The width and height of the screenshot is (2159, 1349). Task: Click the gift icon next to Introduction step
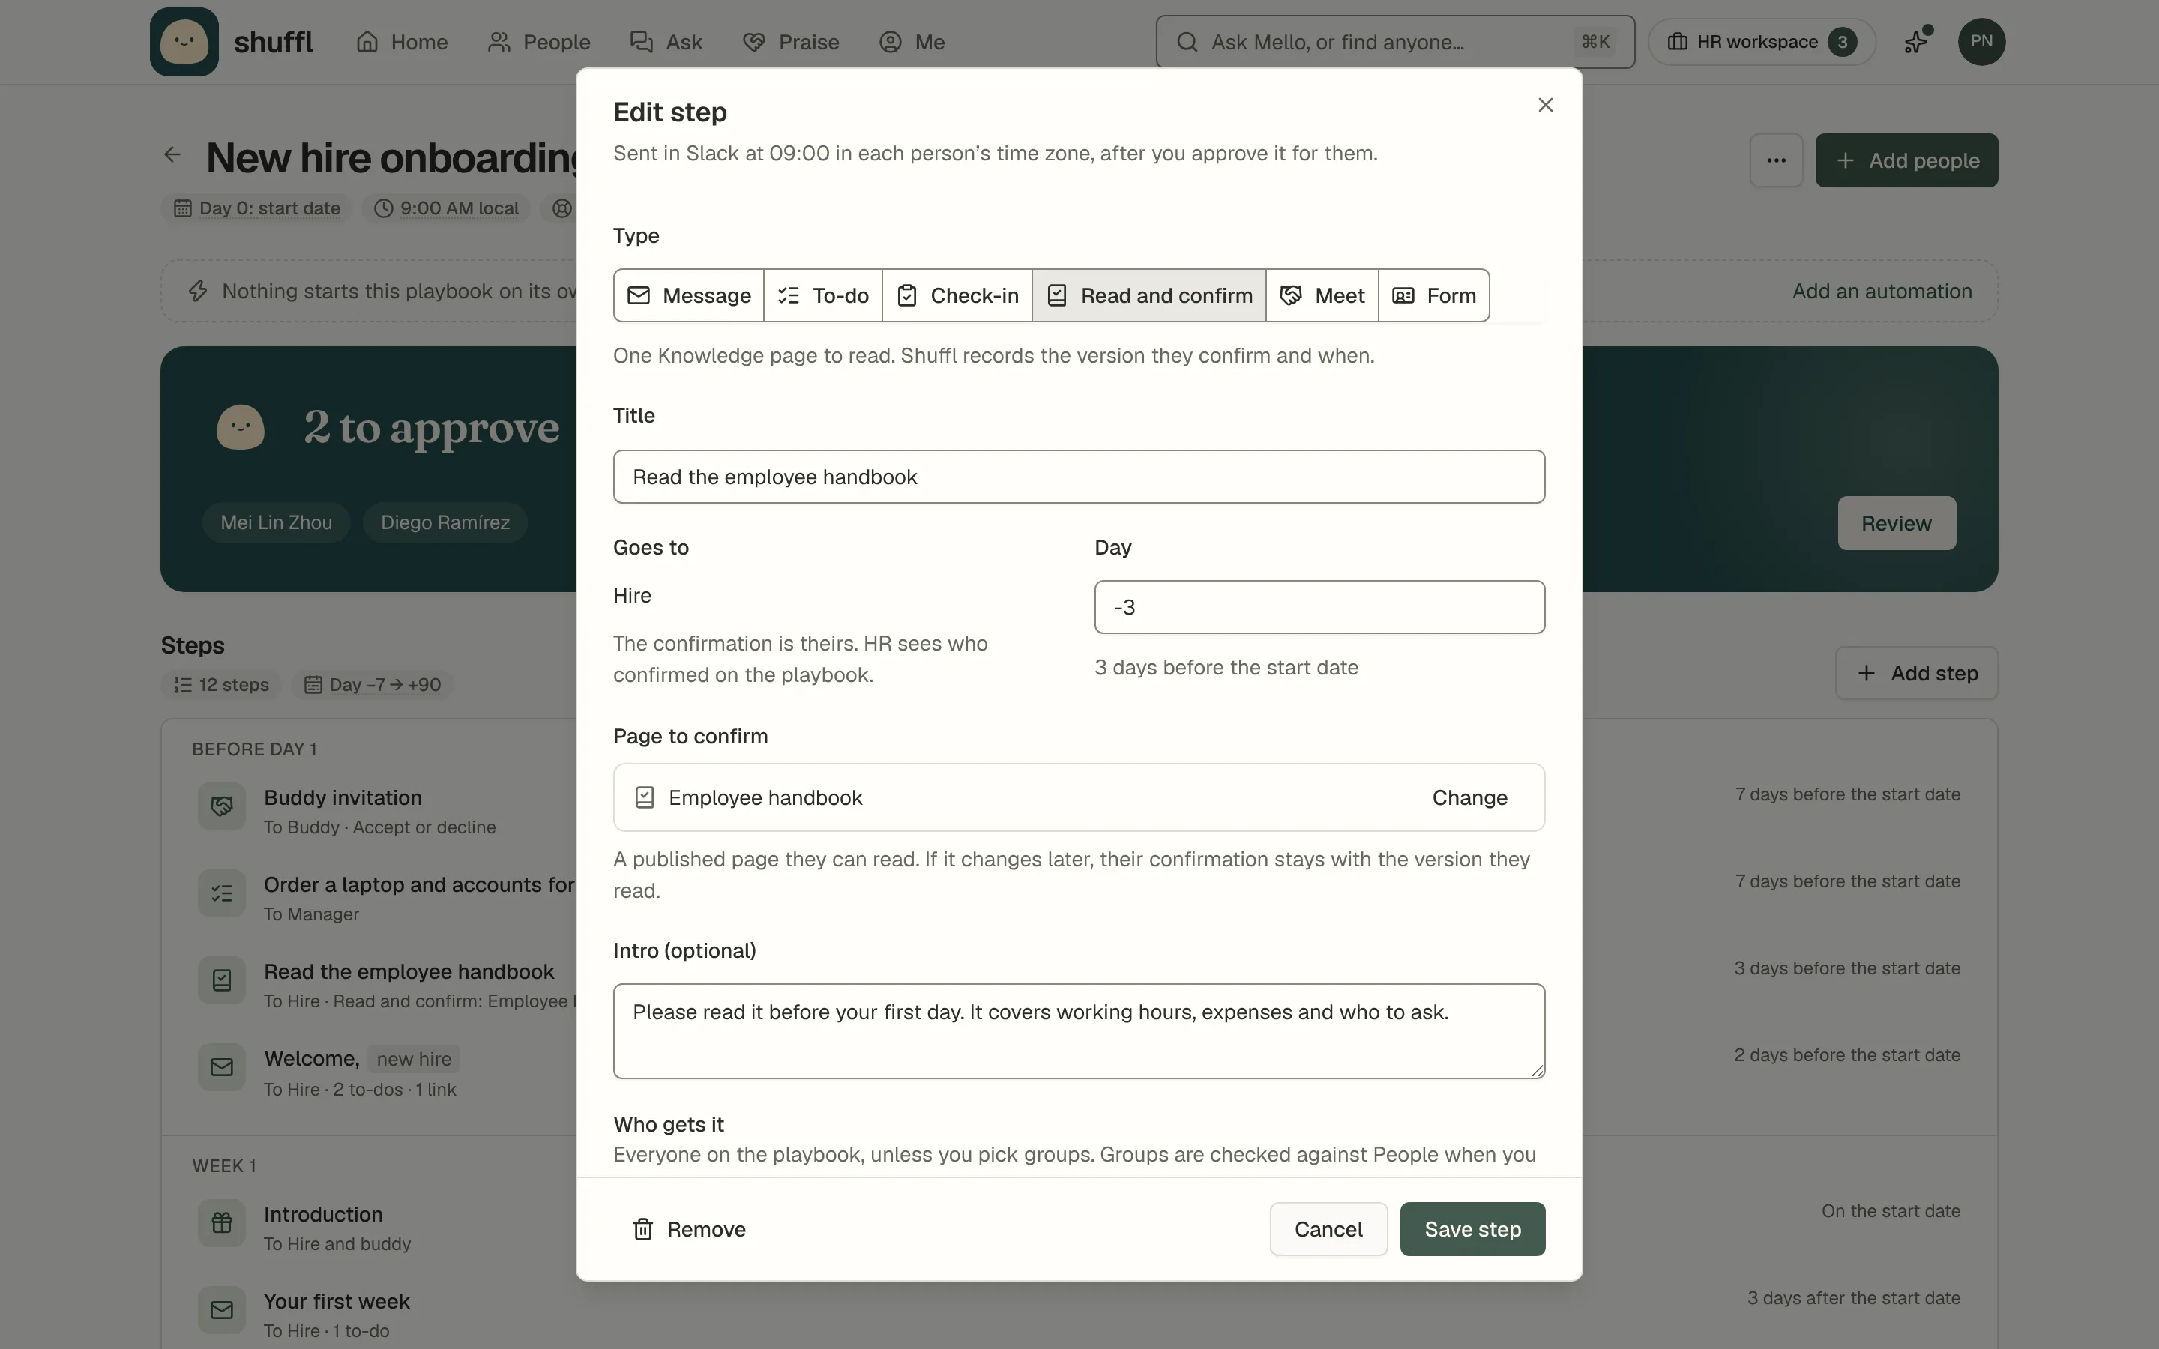[221, 1223]
